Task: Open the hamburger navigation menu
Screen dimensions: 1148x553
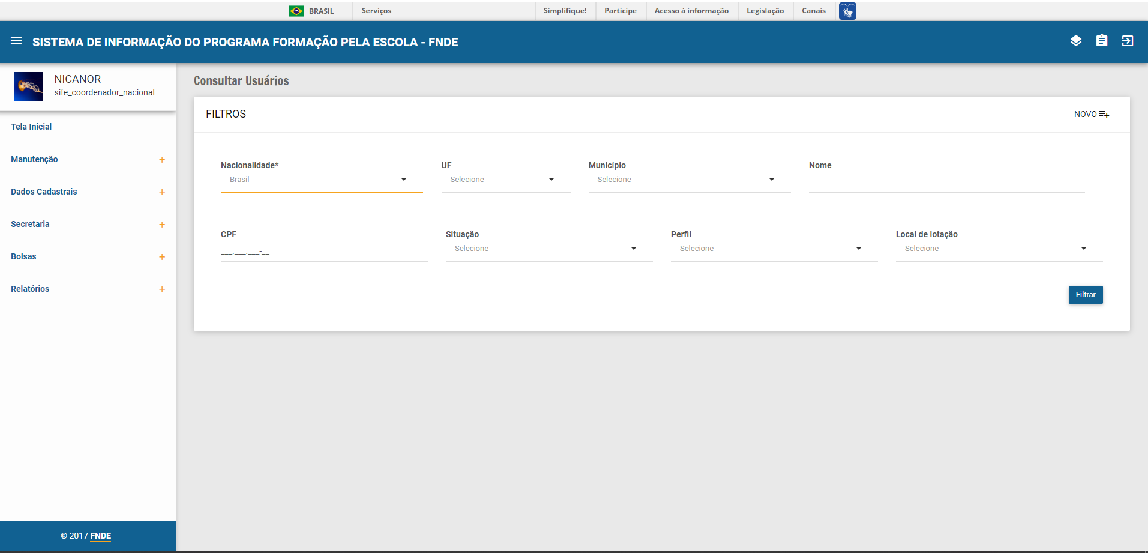Action: pos(16,41)
